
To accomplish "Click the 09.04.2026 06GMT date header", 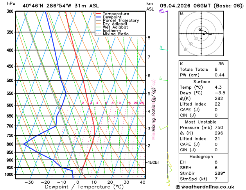I will click(x=185, y=6).
